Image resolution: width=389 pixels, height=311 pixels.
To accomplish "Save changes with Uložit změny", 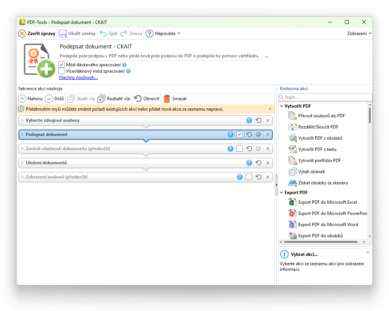I will (x=77, y=34).
